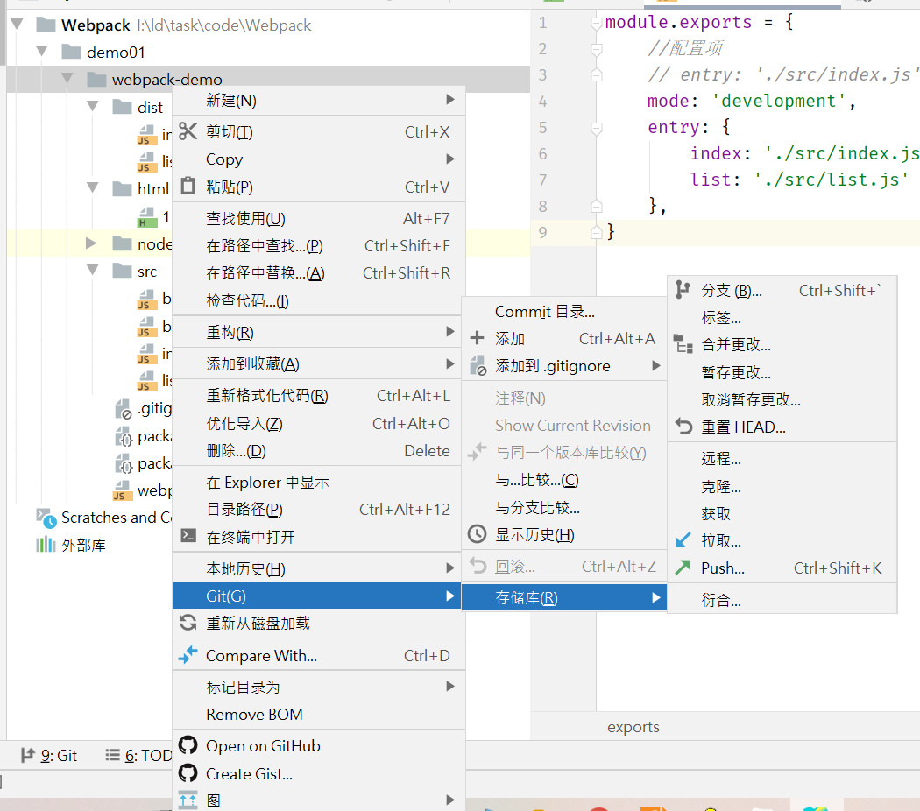Click the .gitignore file icon in project tree
920x811 pixels.
point(124,409)
